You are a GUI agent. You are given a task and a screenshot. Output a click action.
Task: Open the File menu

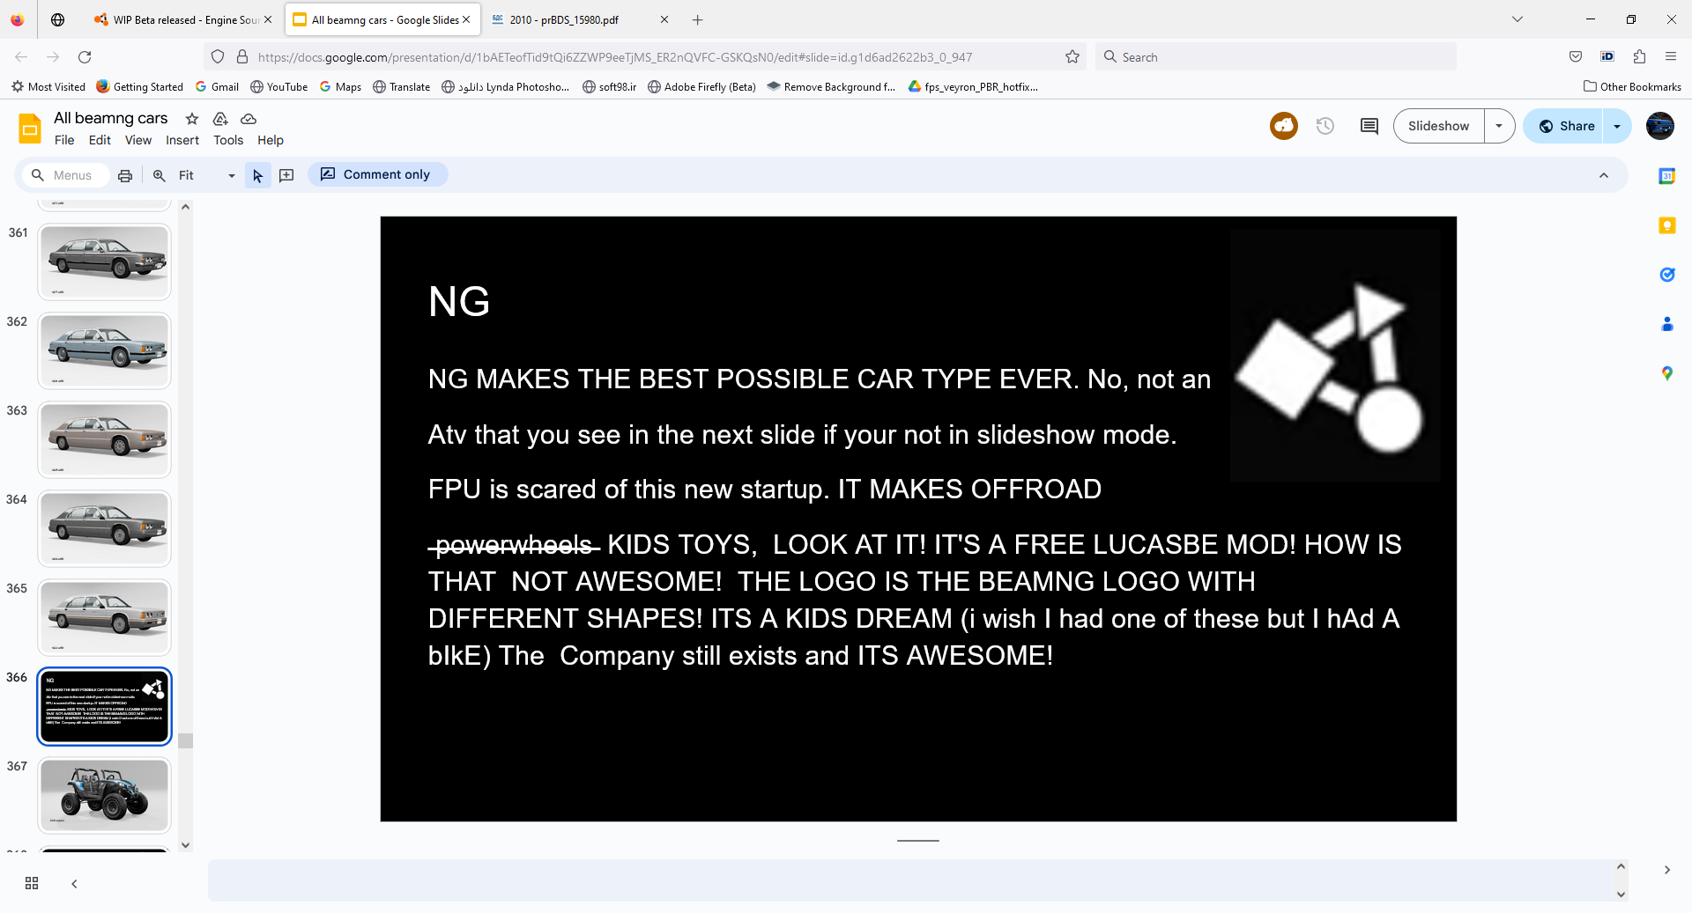(x=64, y=140)
